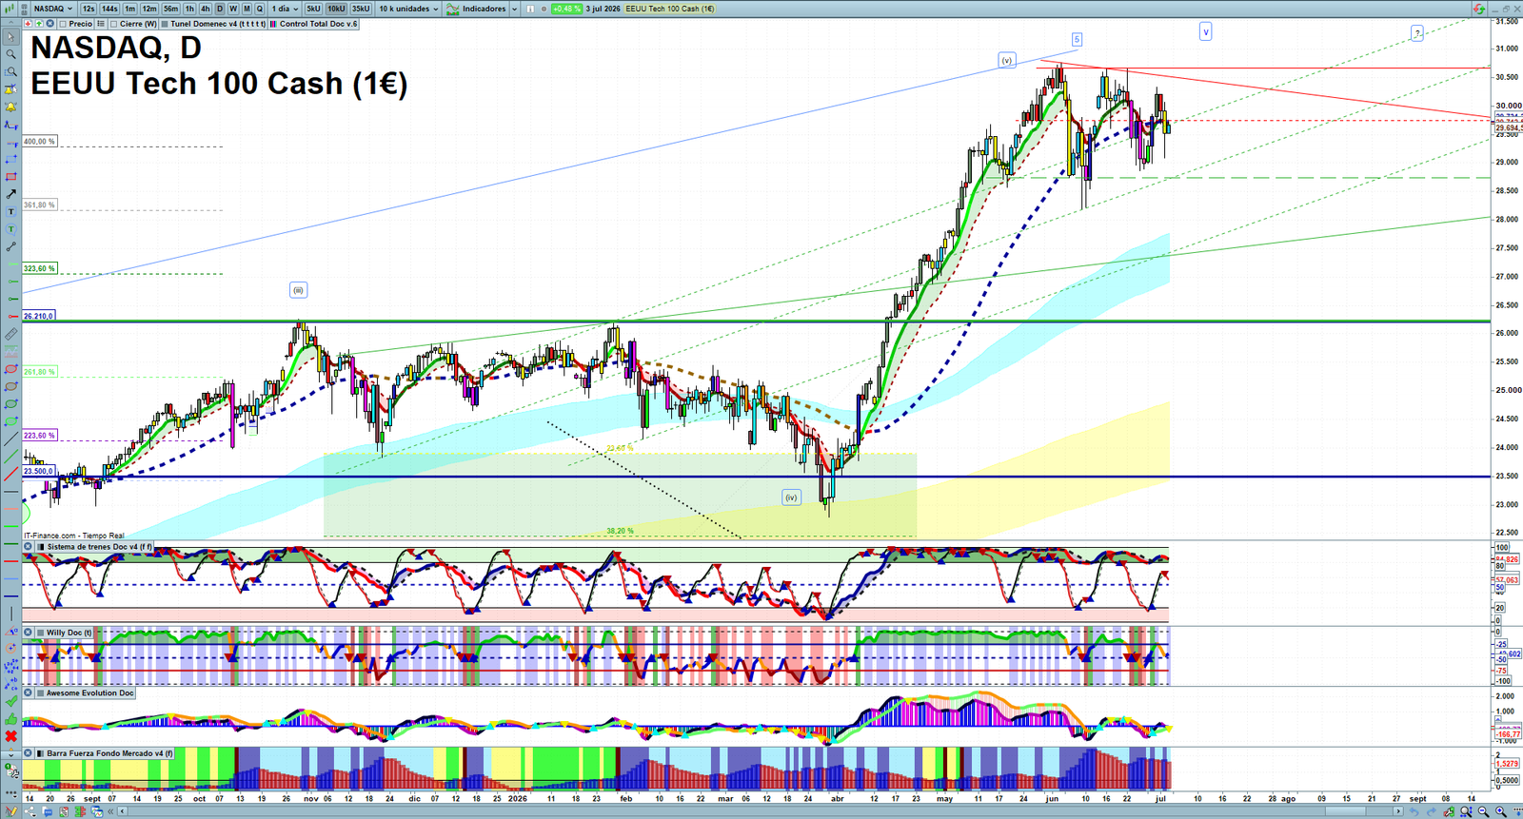Screen dimensions: 1523x819
Task: Pick the red horizontal line style
Action: (11, 561)
